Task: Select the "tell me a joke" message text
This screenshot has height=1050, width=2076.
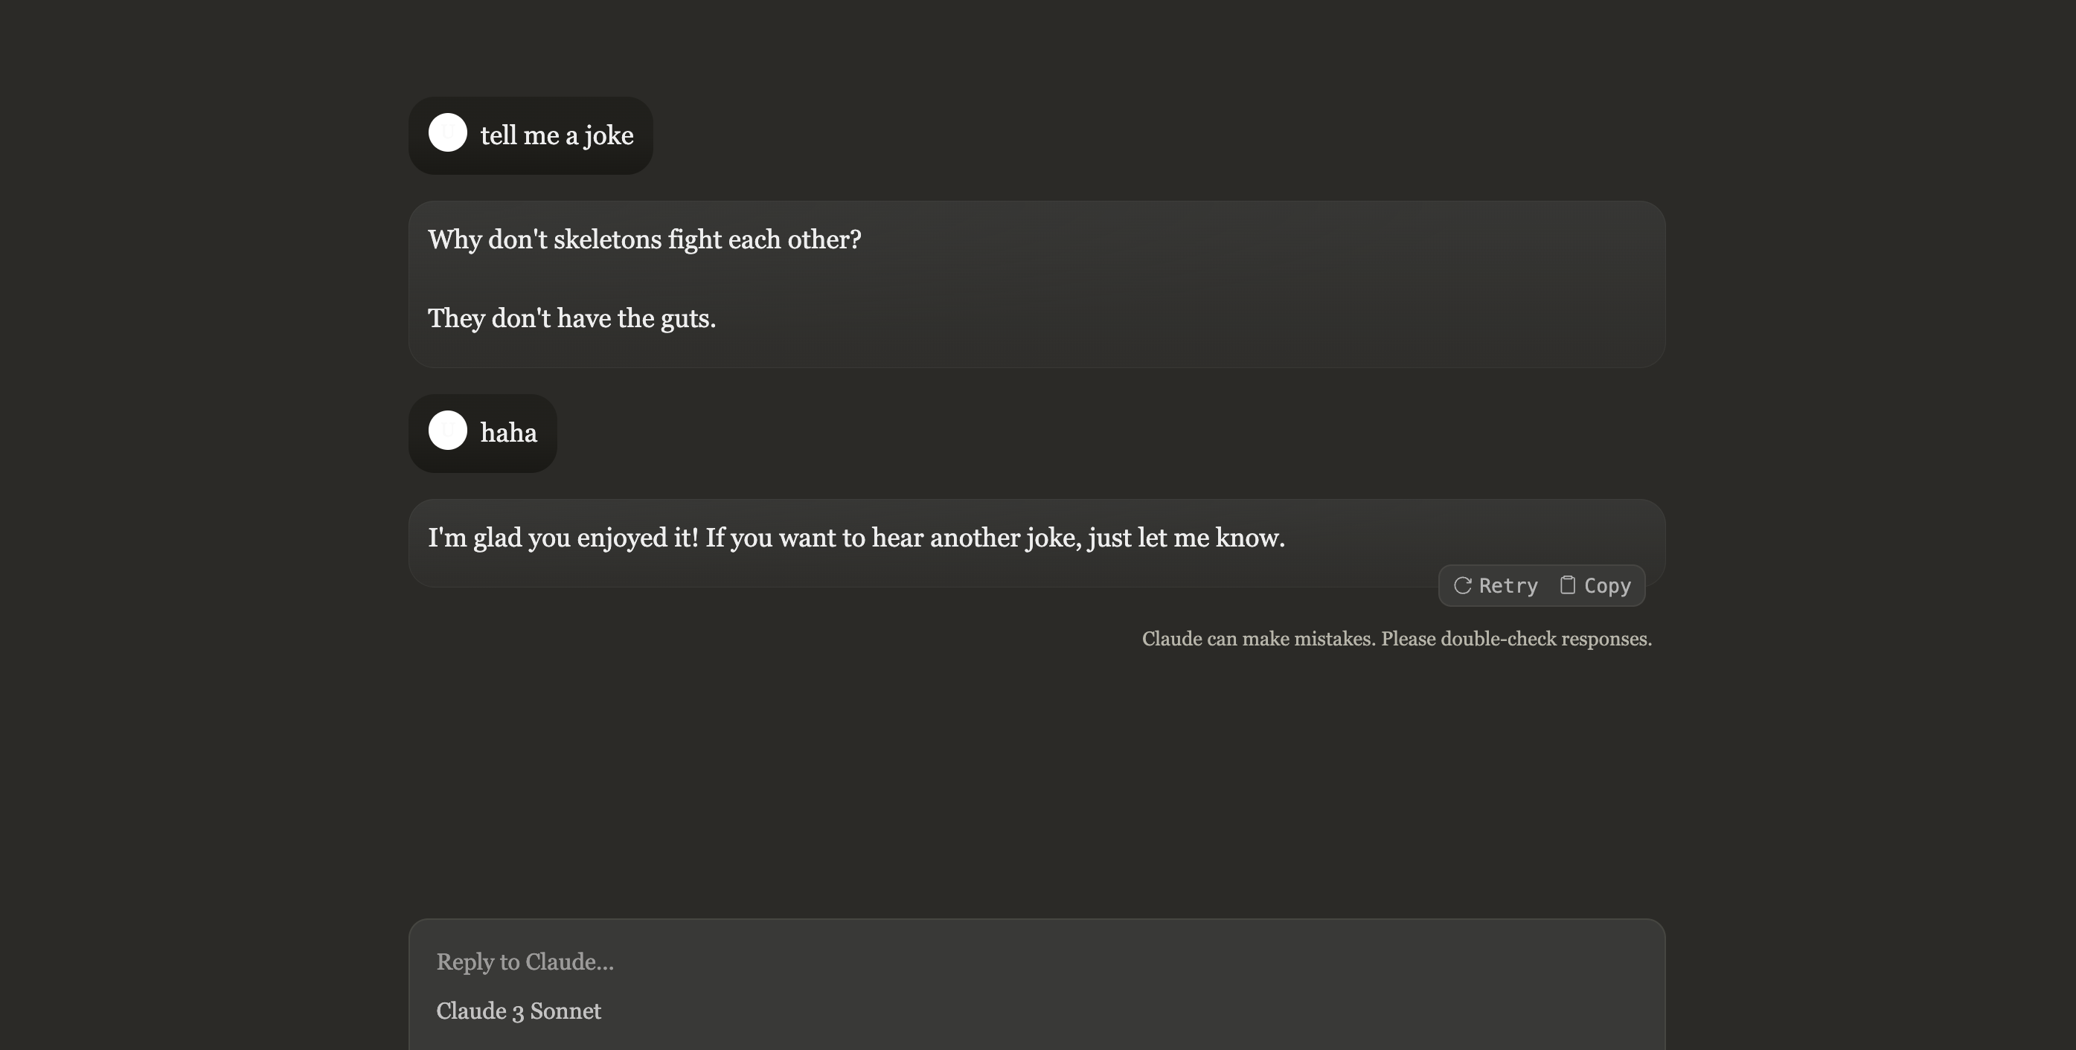Action: (556, 135)
